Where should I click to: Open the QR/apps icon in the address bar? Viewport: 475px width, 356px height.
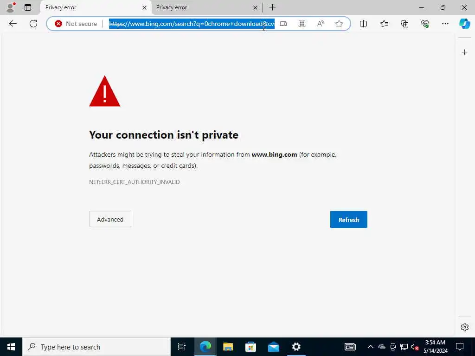[x=302, y=24]
